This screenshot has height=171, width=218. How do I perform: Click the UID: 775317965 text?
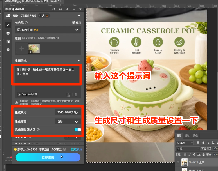[x=24, y=16]
